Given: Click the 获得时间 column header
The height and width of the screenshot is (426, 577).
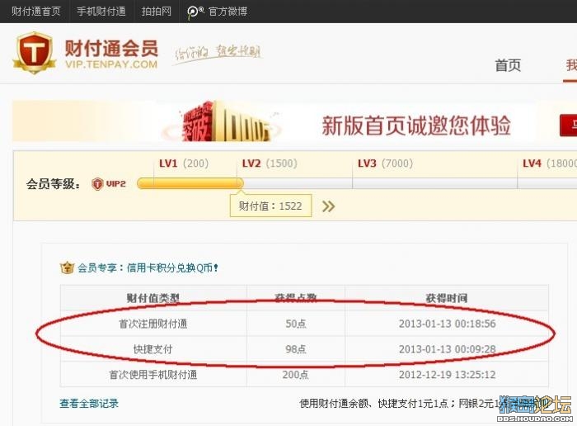Looking at the screenshot, I should (447, 298).
